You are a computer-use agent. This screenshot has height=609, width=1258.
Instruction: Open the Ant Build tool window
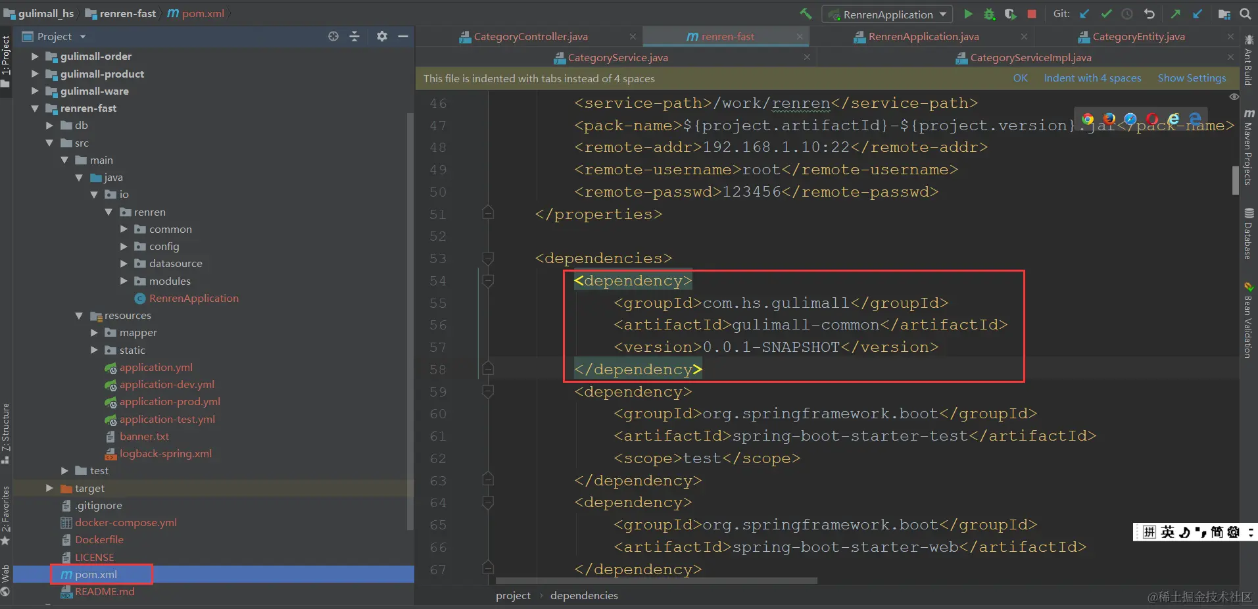1249,59
